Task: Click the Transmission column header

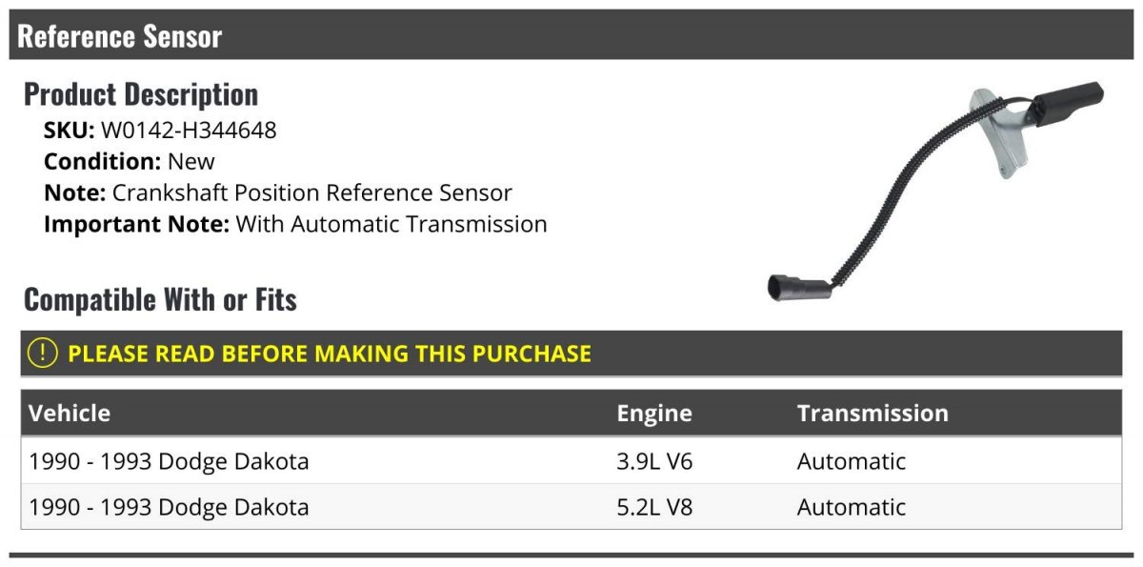Action: click(872, 413)
